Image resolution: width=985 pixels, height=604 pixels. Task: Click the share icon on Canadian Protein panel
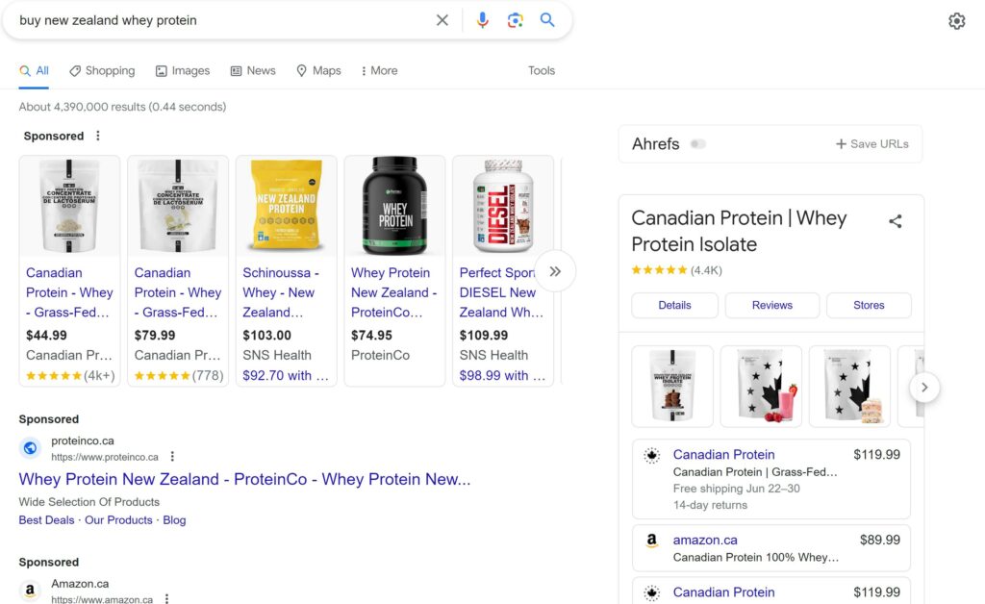point(896,220)
